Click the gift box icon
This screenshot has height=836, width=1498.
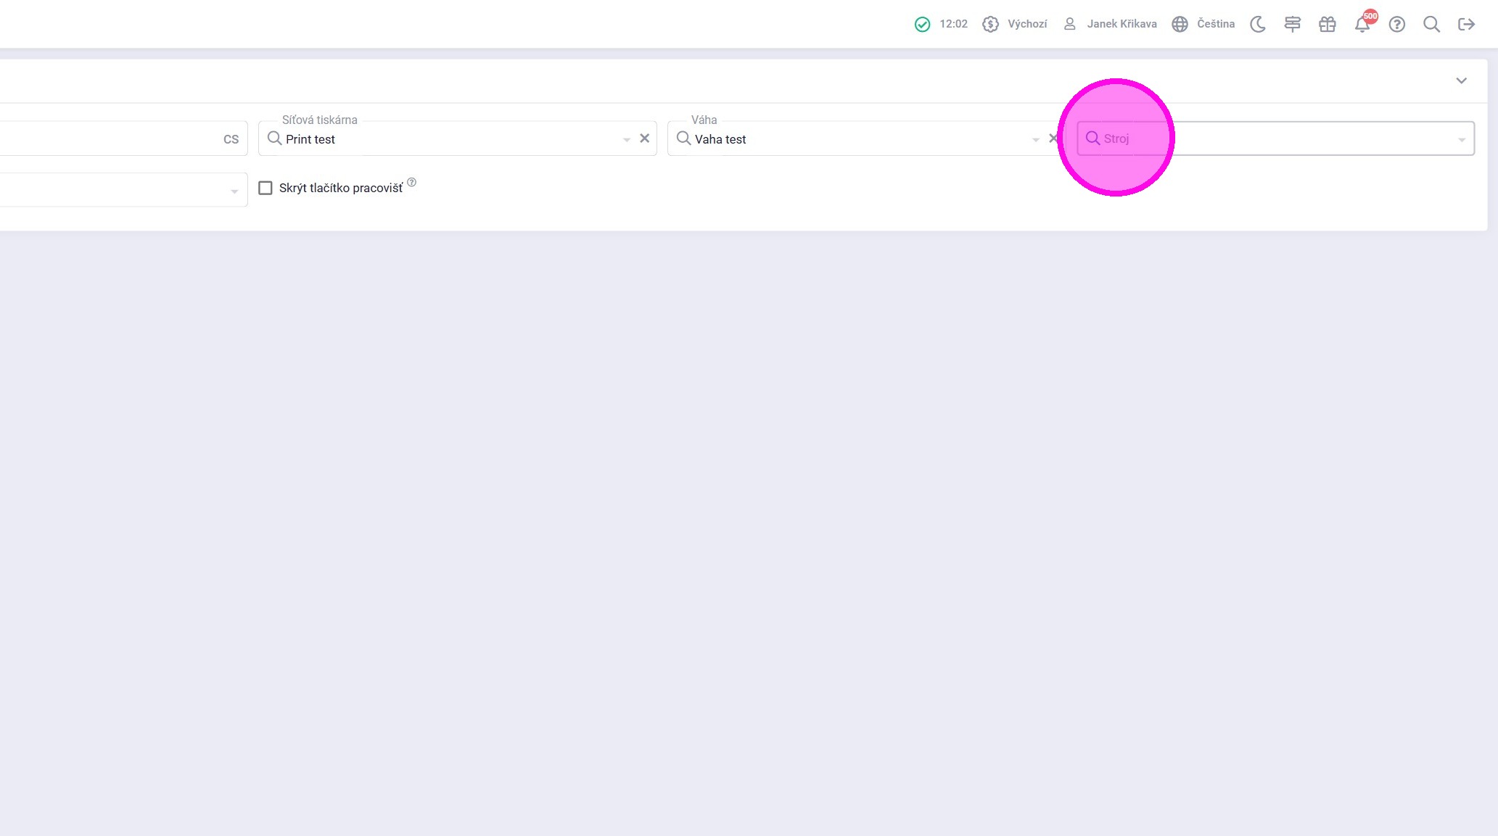point(1327,25)
